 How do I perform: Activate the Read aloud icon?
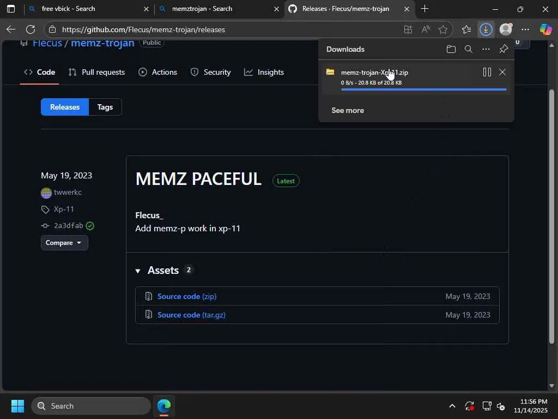(x=426, y=29)
